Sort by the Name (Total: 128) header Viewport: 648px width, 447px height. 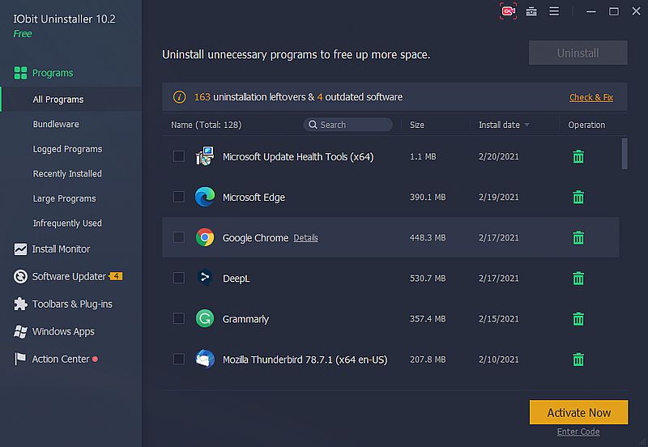(207, 125)
